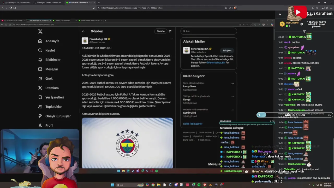Open Eymir Gölü trending topic
The width and height of the screenshot is (334, 188).
[x=189, y=113]
